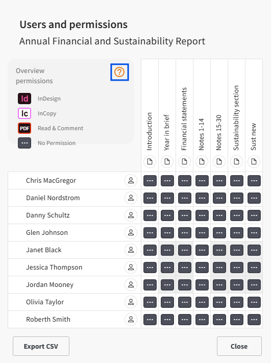The height and width of the screenshot is (363, 271).
Task: Click the user icon beside Chris MacGregor
Action: coord(131,181)
